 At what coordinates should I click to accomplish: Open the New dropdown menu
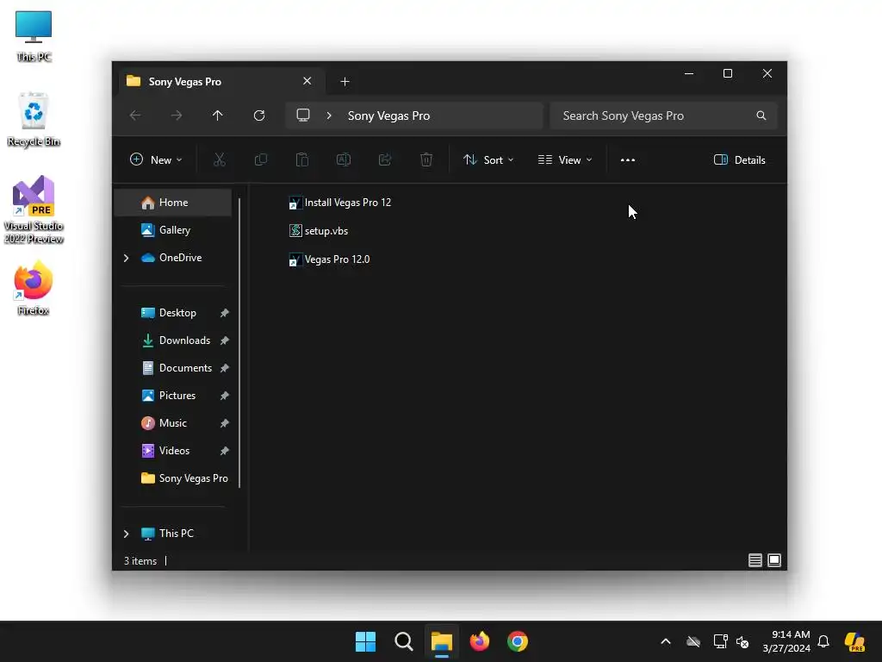[156, 159]
